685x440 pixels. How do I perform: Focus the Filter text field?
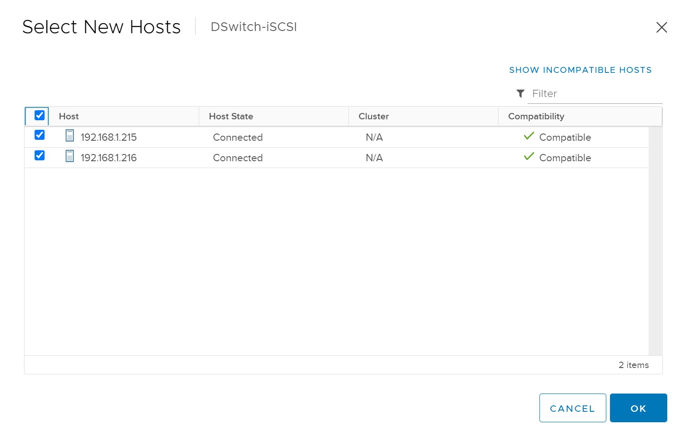pos(596,94)
